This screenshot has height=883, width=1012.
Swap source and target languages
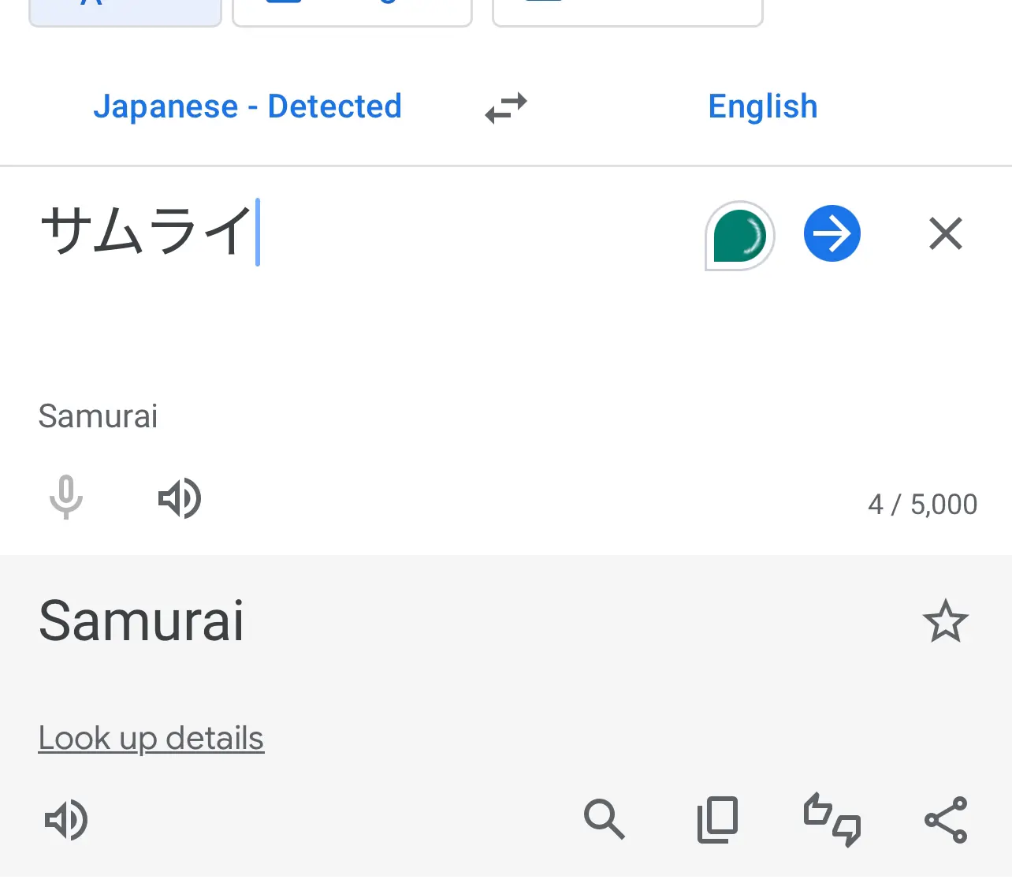[x=506, y=108]
